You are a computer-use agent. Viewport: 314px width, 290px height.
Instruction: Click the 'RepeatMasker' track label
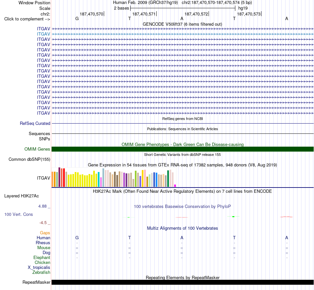coord(36,282)
